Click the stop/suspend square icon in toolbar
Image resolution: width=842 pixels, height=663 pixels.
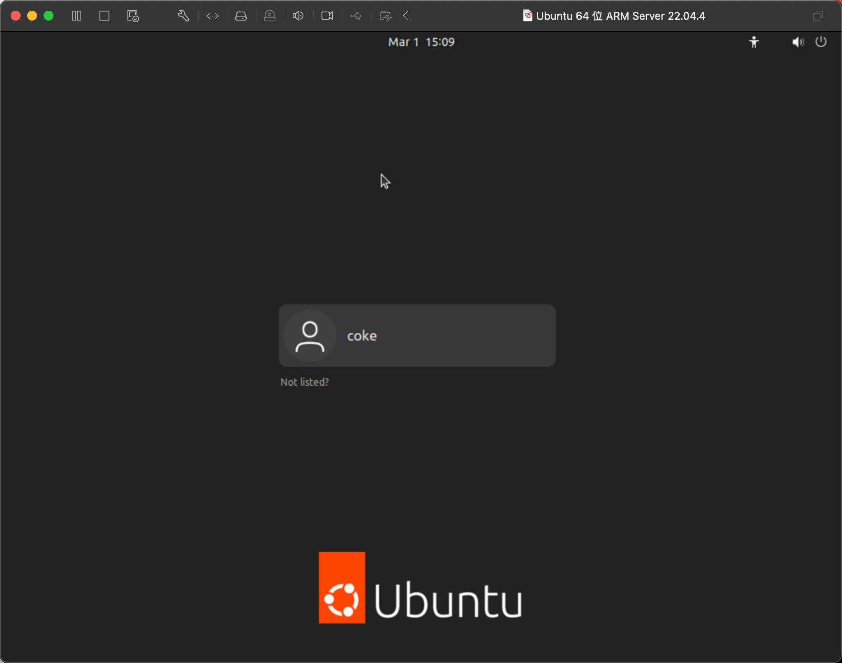pos(104,16)
